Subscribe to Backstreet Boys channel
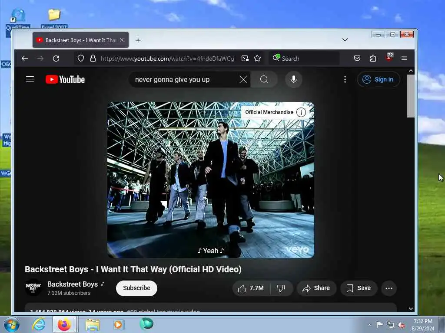The width and height of the screenshot is (445, 333). point(136,288)
